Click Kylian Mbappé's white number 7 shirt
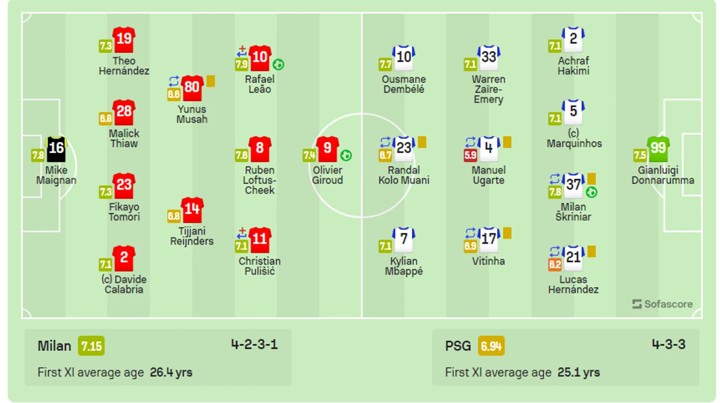Screen dimensions: 720x403 pos(404,240)
